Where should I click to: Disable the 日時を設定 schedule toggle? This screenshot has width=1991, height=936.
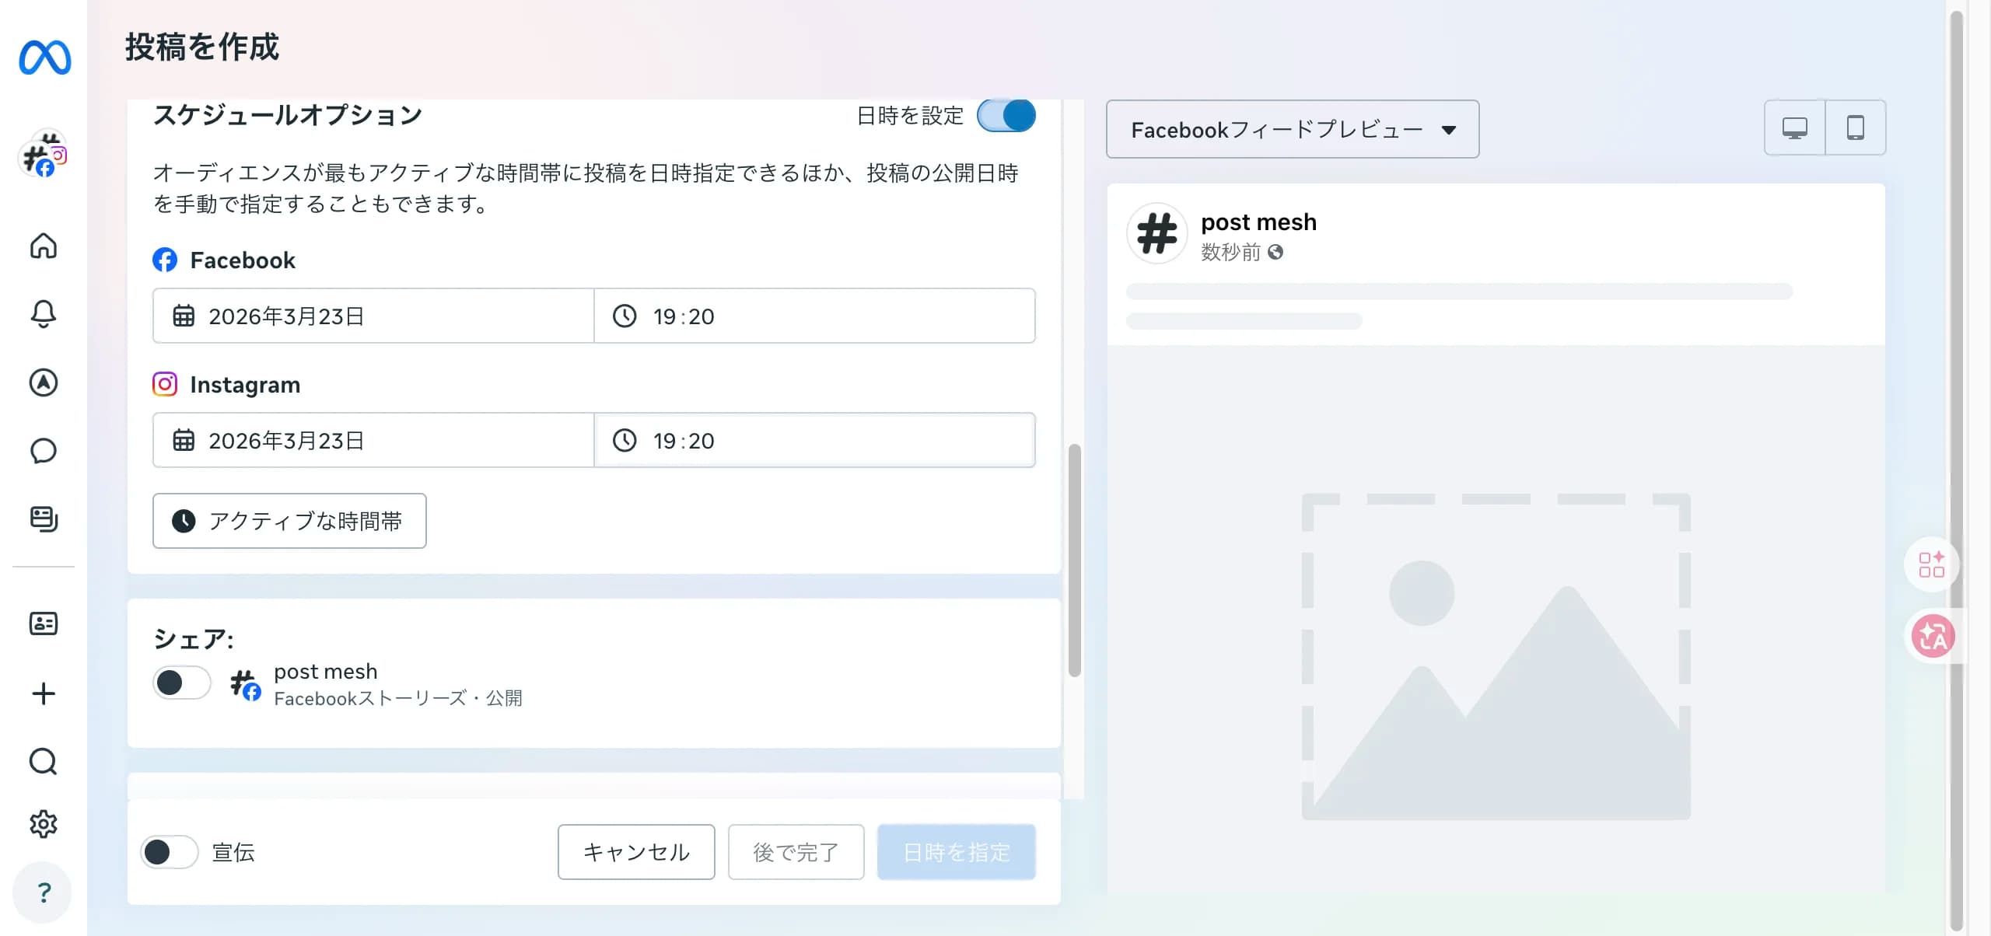pos(1007,115)
